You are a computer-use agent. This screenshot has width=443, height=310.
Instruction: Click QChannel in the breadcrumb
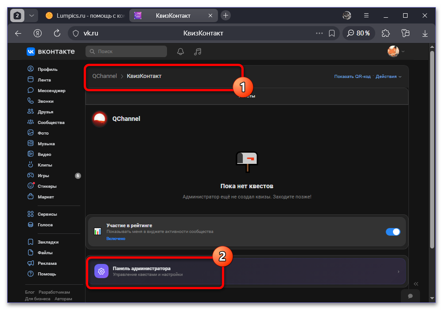[x=105, y=76]
